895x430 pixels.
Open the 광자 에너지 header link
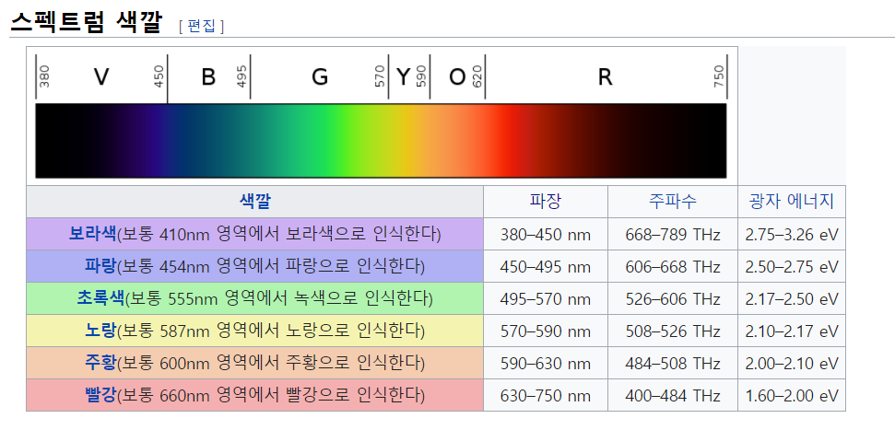[x=791, y=202]
